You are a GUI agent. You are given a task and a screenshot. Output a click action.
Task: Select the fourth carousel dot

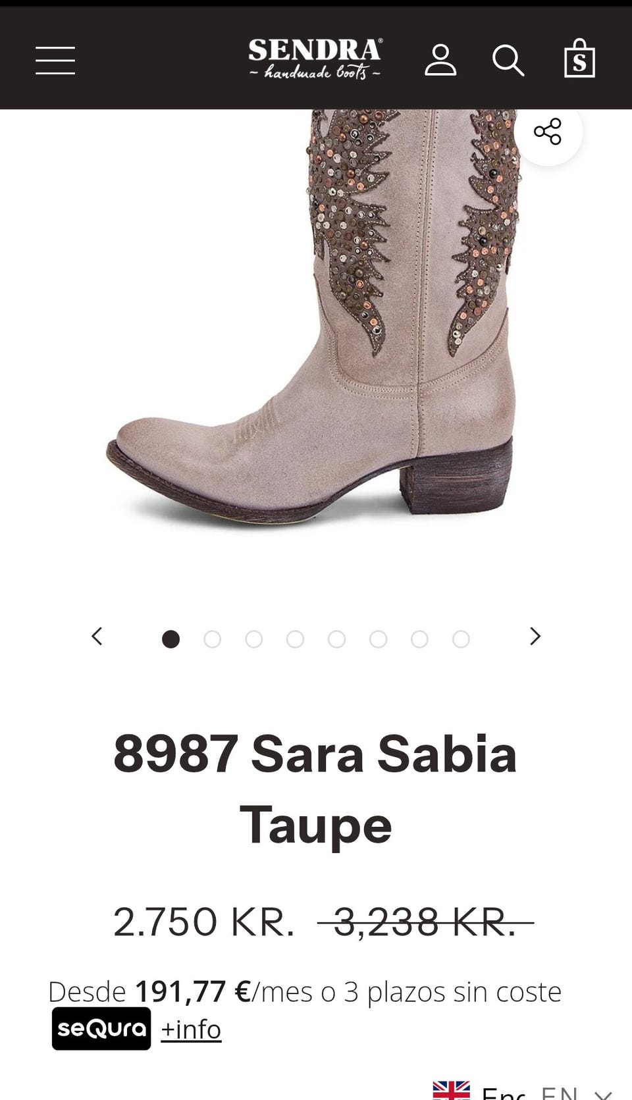296,639
